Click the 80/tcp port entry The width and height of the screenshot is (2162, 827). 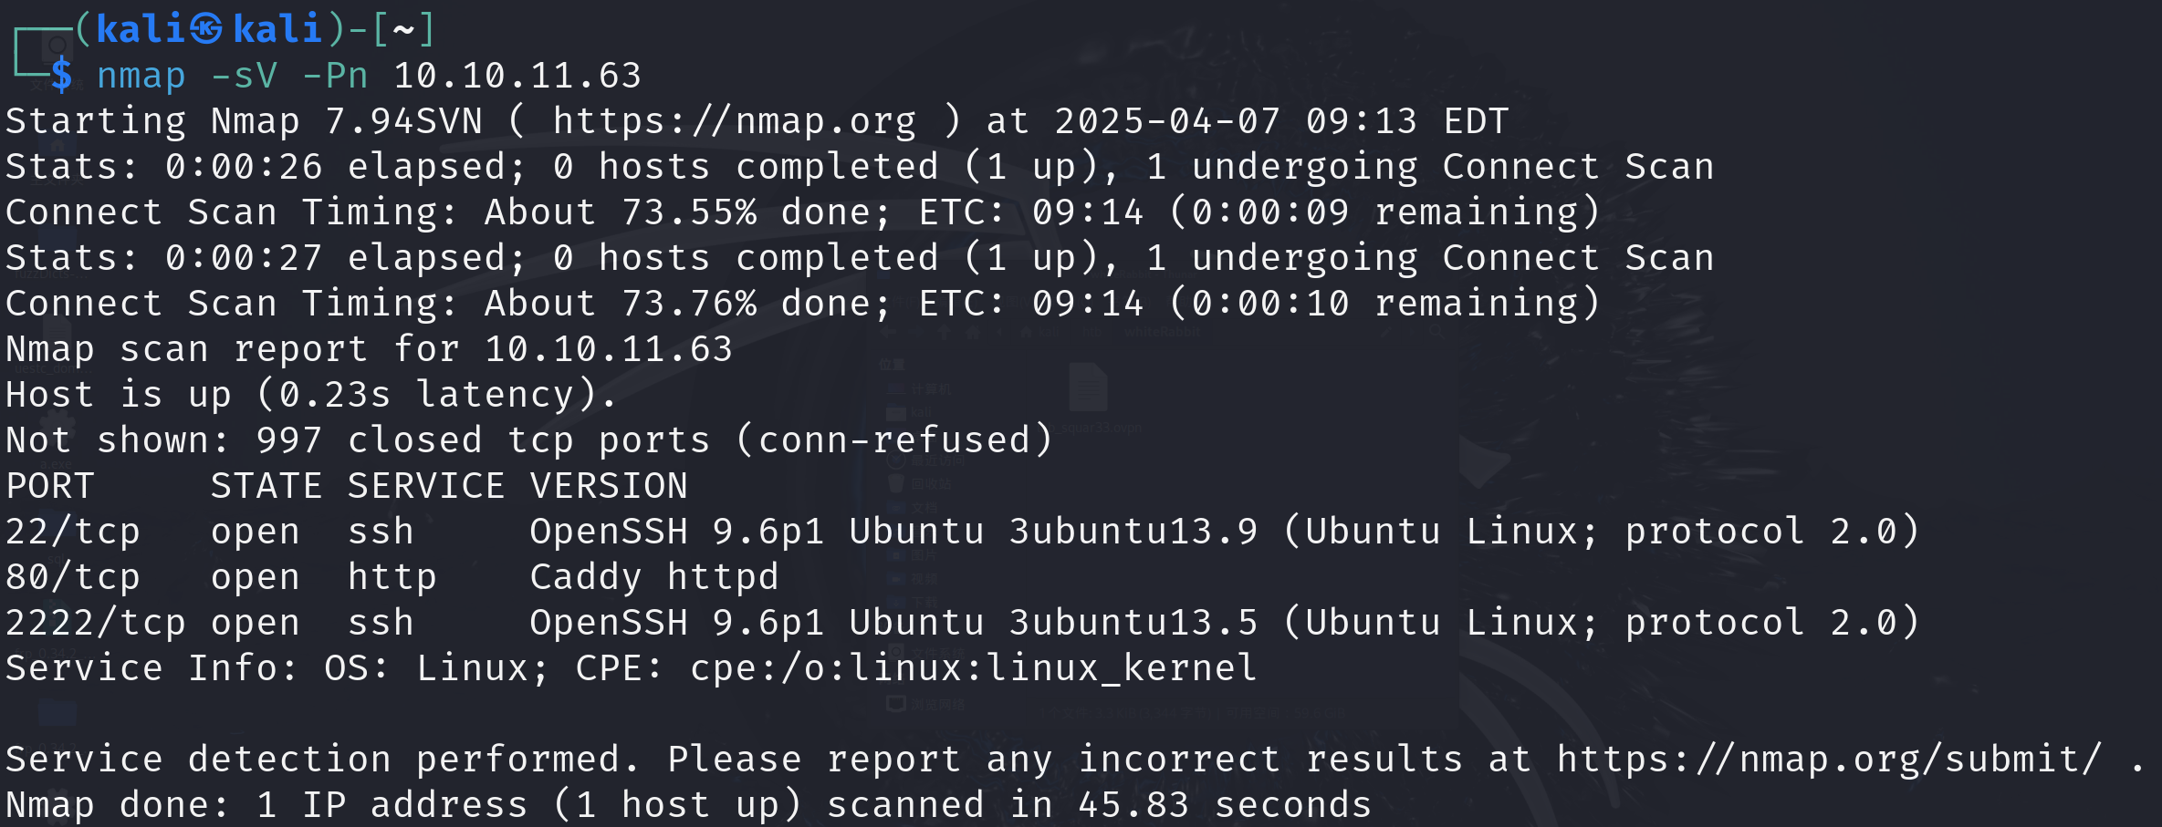(73, 577)
